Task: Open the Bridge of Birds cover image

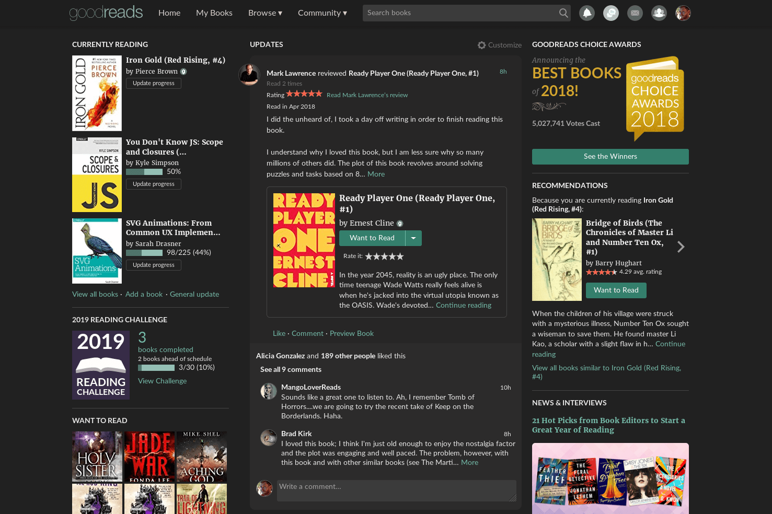Action: (x=557, y=260)
